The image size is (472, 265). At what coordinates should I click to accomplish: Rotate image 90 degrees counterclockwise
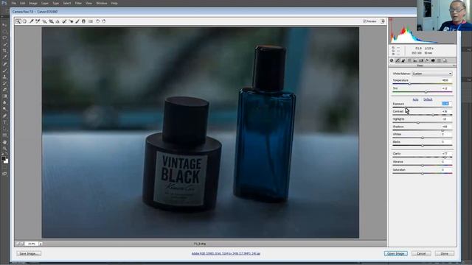tap(97, 21)
